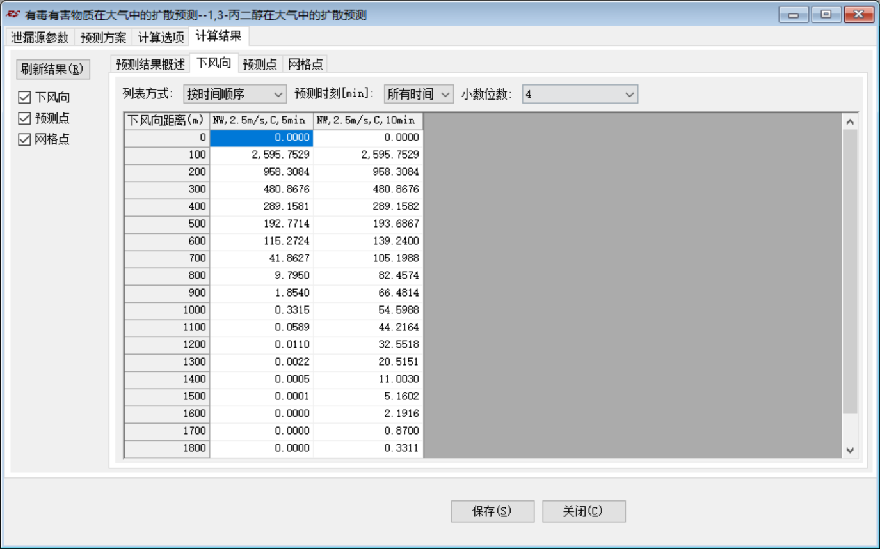Viewport: 880px width, 549px height.
Task: Switch to the 预测方案 tab
Action: point(103,37)
